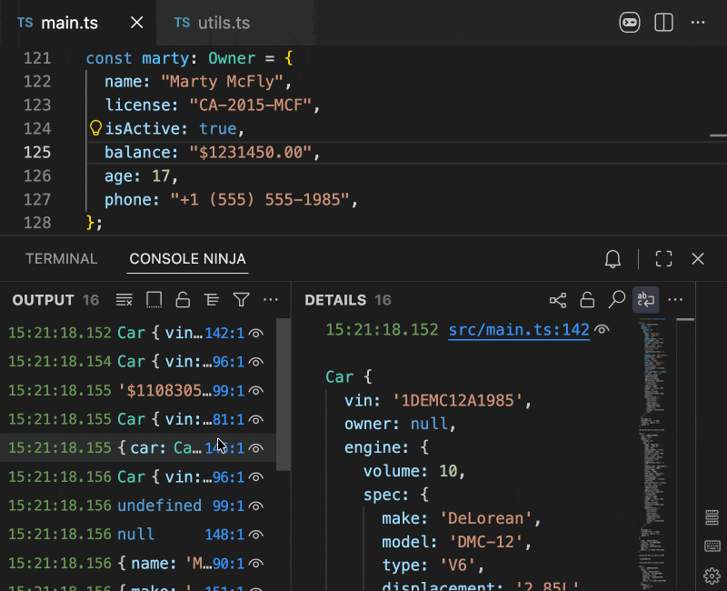
Task: Split the editor to the right
Action: coord(663,23)
